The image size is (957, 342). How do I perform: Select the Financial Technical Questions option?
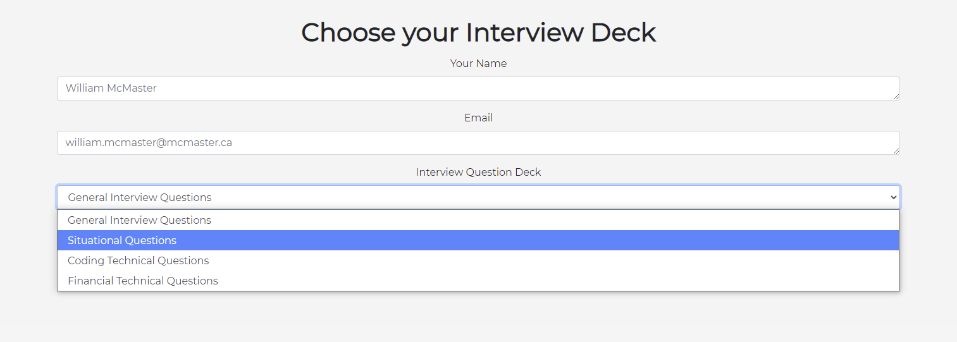pos(143,281)
